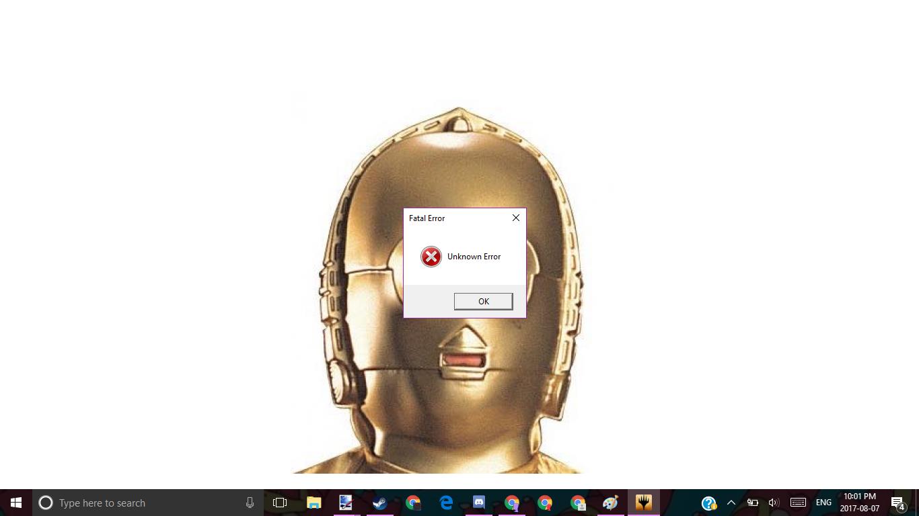
Task: Show the touch keyboard
Action: pos(798,503)
